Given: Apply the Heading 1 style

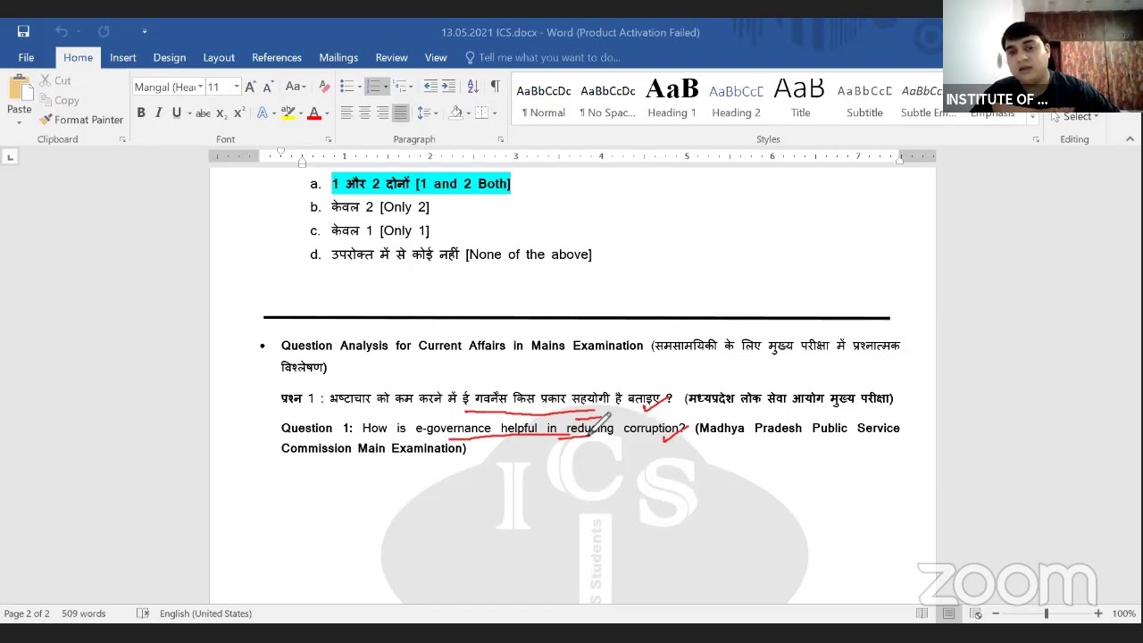Looking at the screenshot, I should pyautogui.click(x=672, y=99).
